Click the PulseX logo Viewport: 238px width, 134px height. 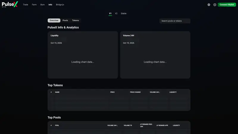(10, 4)
